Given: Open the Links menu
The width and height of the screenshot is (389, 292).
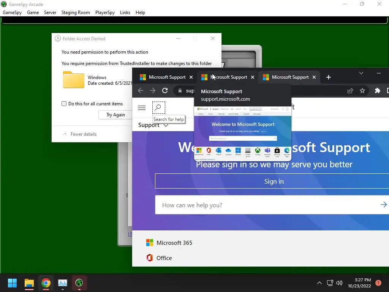Looking at the screenshot, I should pos(125,13).
